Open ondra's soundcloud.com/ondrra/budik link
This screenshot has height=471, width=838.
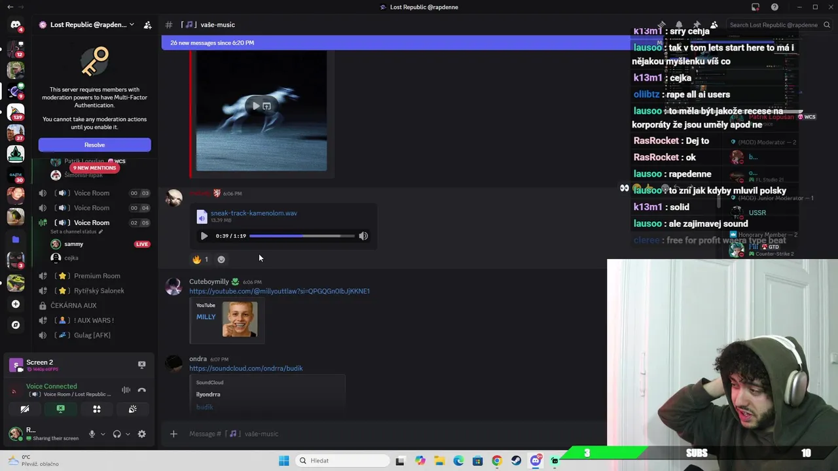[246, 368]
